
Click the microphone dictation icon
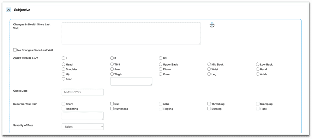tap(212, 25)
